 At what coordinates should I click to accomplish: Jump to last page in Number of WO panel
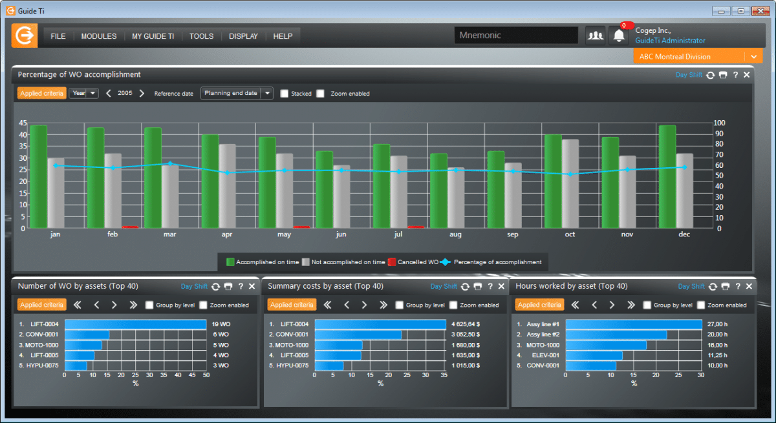point(133,305)
